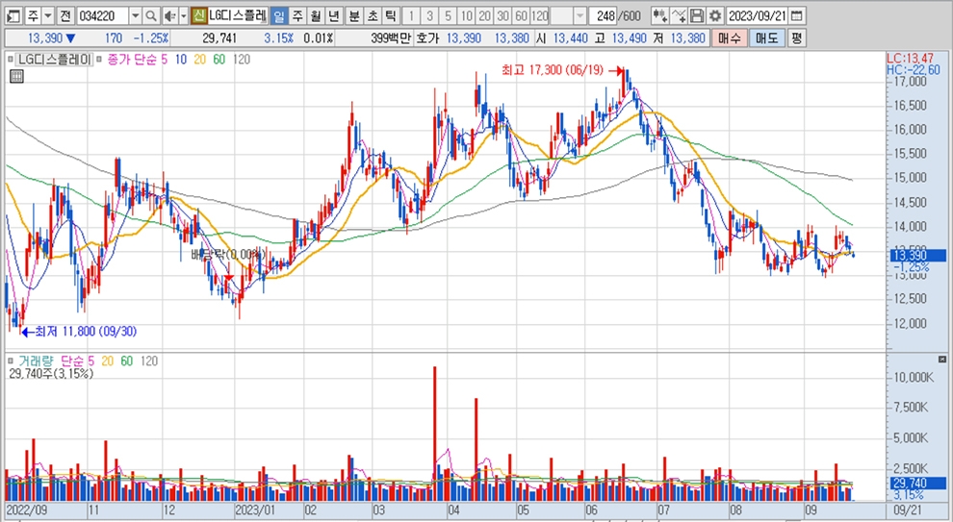953x522 pixels.
Task: Click the add line indicator icon
Action: [678, 16]
